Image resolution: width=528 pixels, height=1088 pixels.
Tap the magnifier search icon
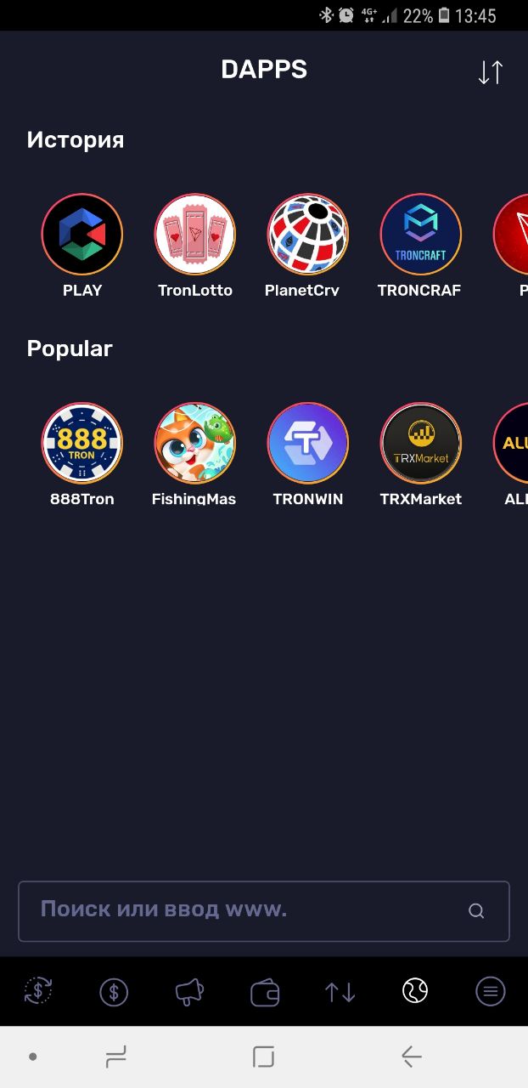coord(476,911)
